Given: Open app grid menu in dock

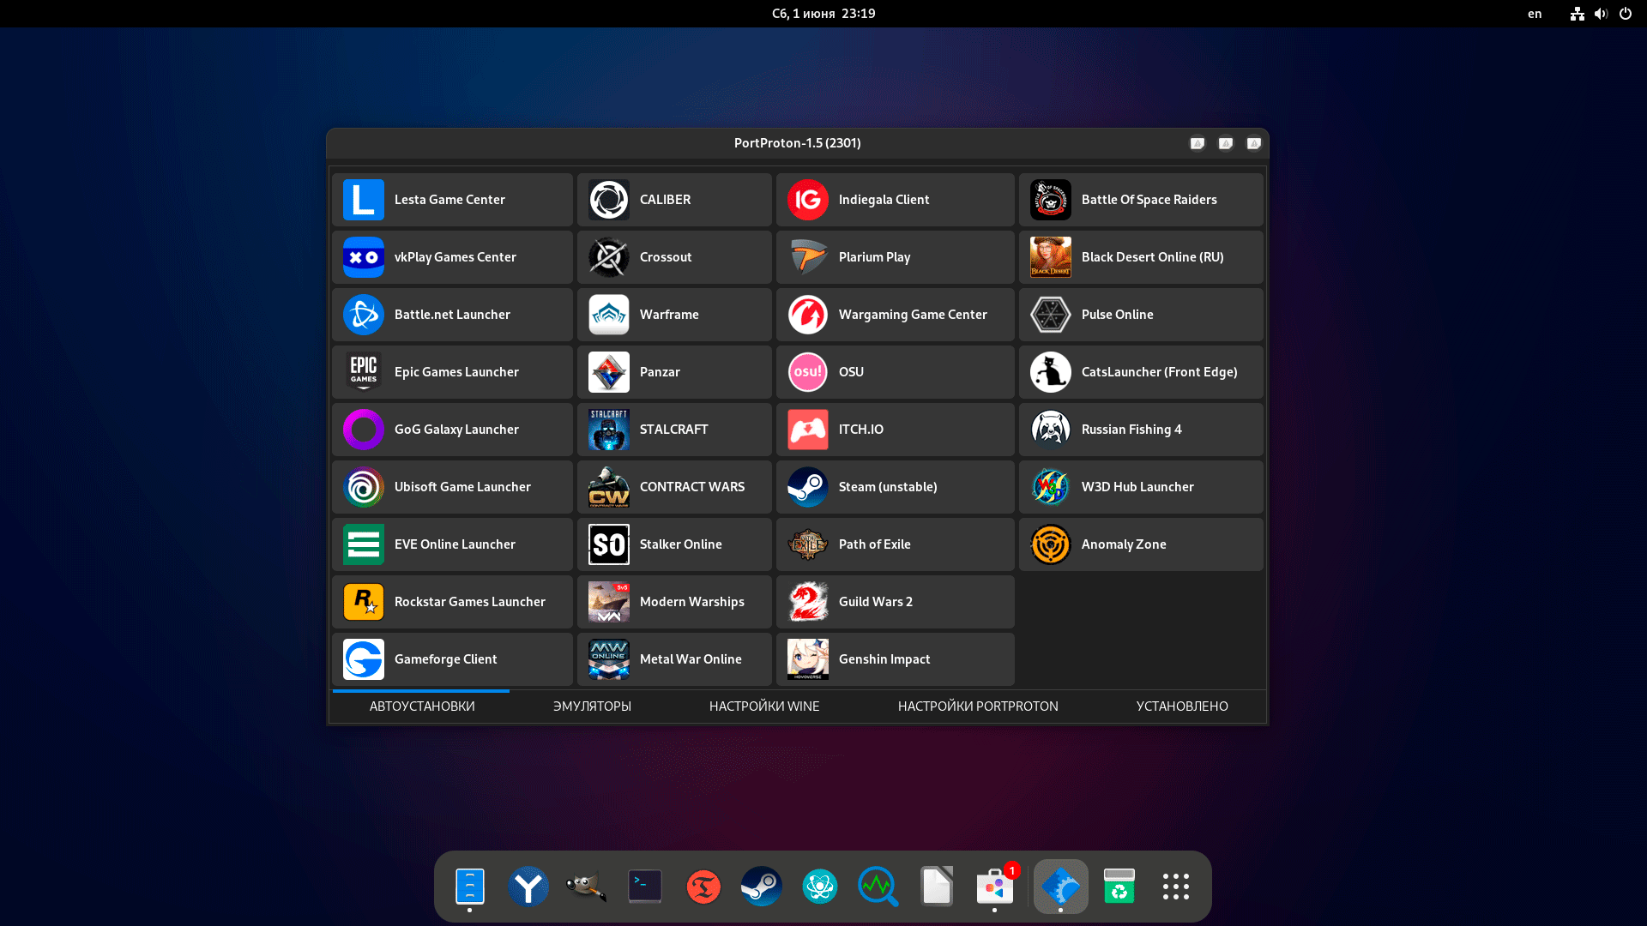Looking at the screenshot, I should pos(1176,886).
